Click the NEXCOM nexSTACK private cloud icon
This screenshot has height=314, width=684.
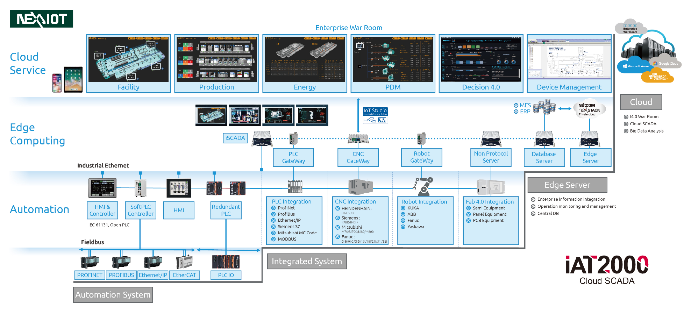click(590, 109)
